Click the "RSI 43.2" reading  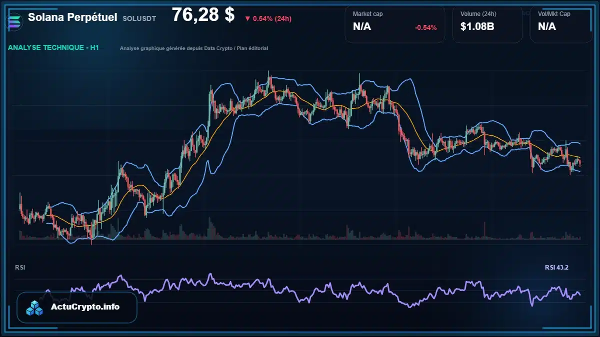556,268
